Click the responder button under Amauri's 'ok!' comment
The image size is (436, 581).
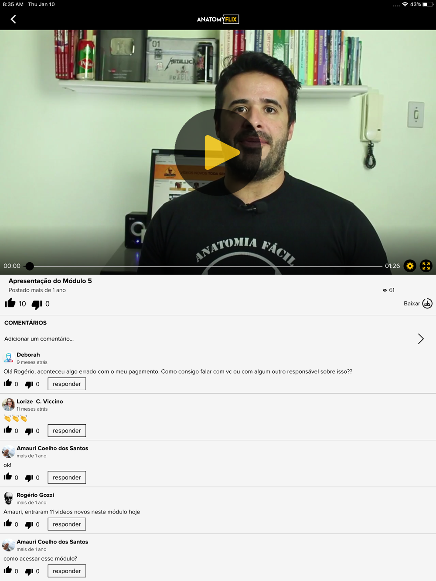coord(67,477)
